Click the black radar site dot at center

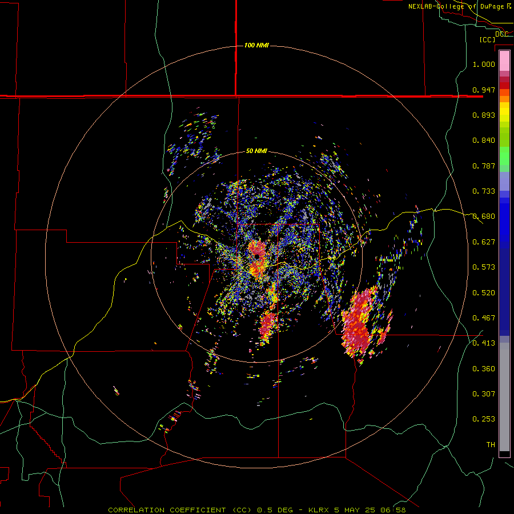point(258,256)
